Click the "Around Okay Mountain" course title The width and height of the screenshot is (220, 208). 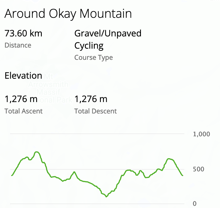click(x=68, y=14)
